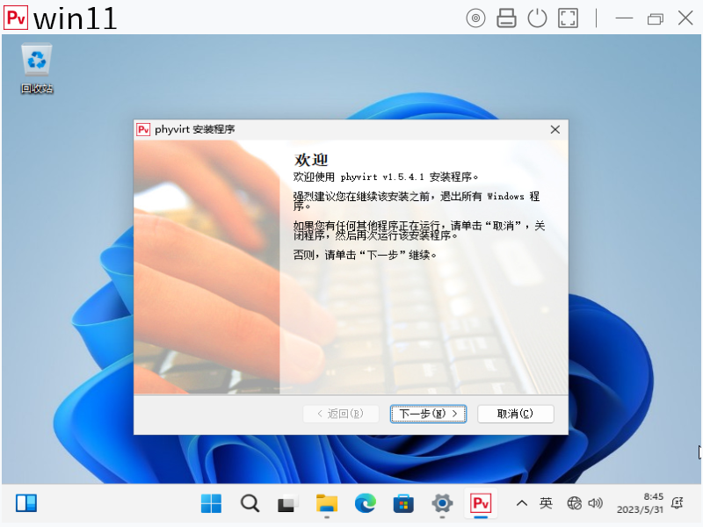Click the CD/disc icon in phyvirt toolbar
Viewport: 703px width, 527px height.
coord(475,18)
